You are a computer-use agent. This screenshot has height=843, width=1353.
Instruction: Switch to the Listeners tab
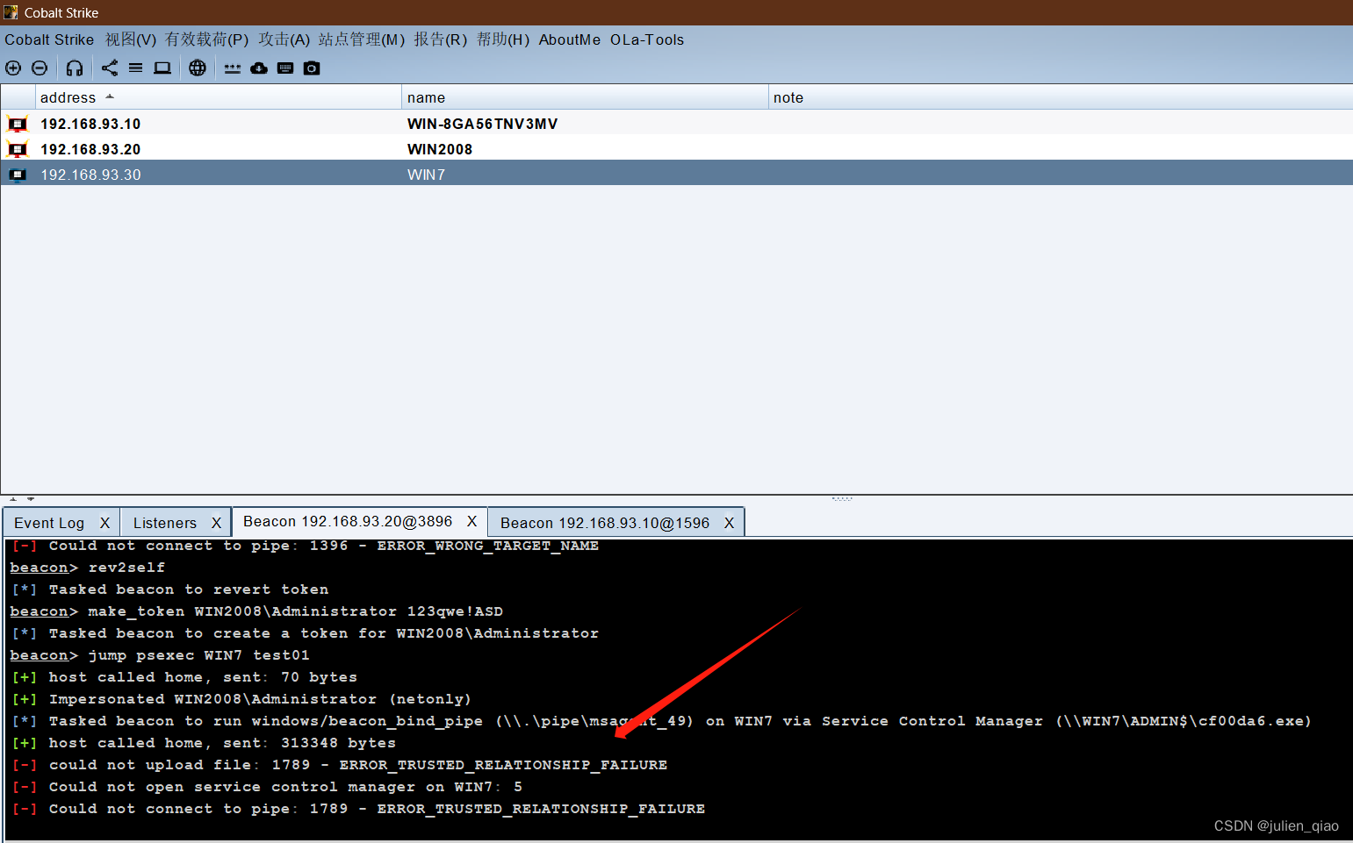pos(165,523)
